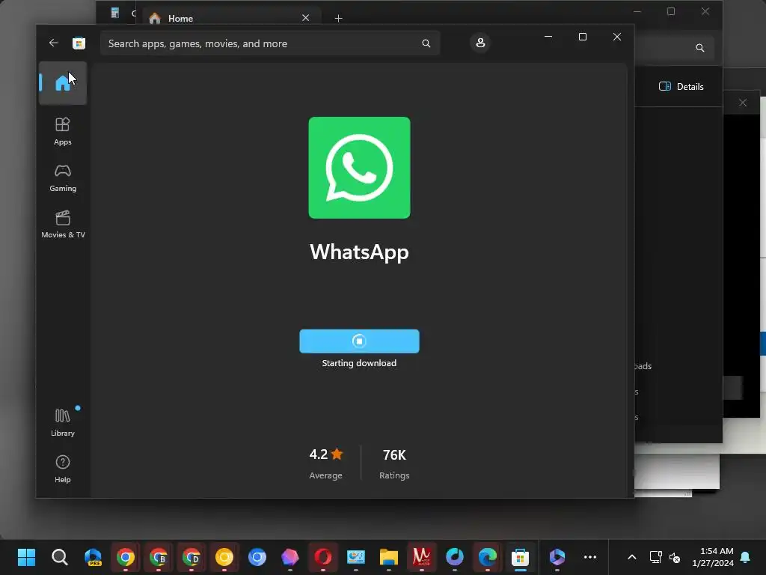Close the Home tab in background window
766x575 pixels.
point(305,18)
